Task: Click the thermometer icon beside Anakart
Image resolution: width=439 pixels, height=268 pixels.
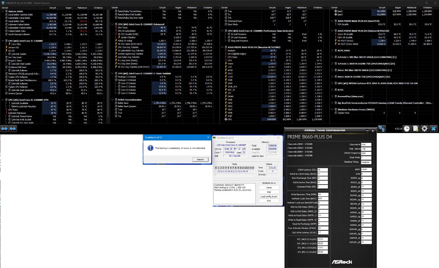Action: point(226,51)
